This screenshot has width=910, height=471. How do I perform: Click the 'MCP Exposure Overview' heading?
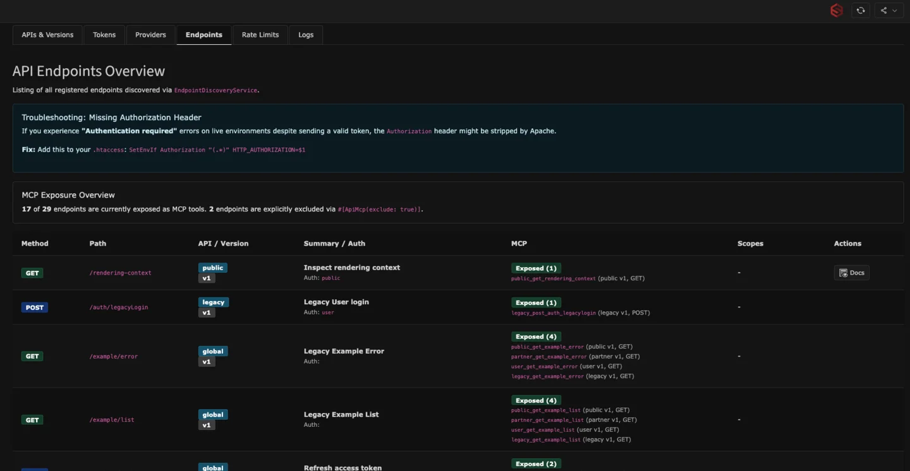coord(68,195)
